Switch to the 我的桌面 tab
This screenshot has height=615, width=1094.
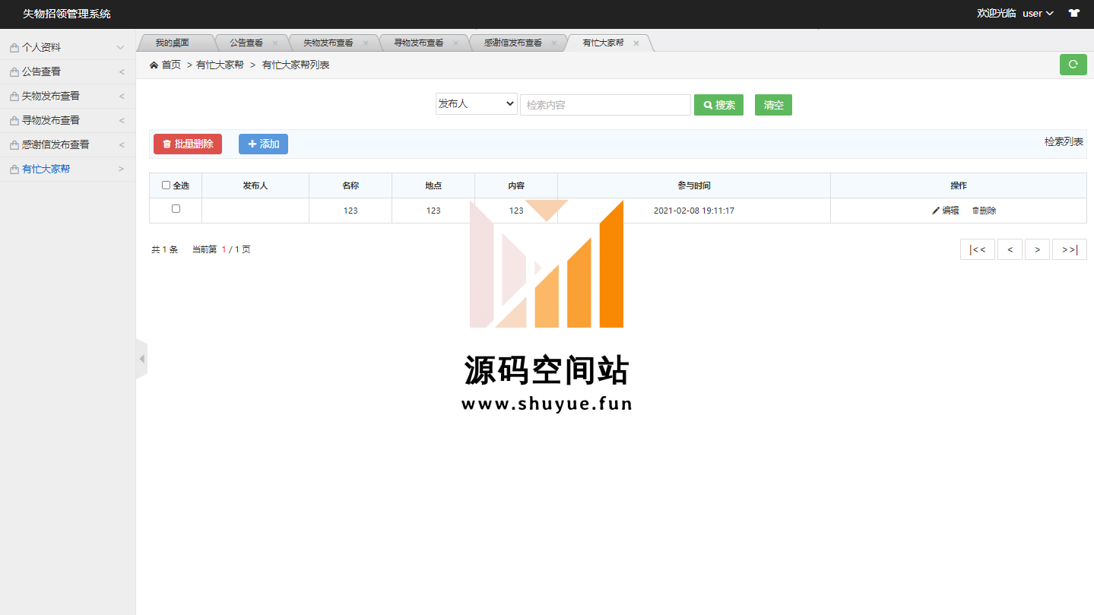[x=172, y=43]
